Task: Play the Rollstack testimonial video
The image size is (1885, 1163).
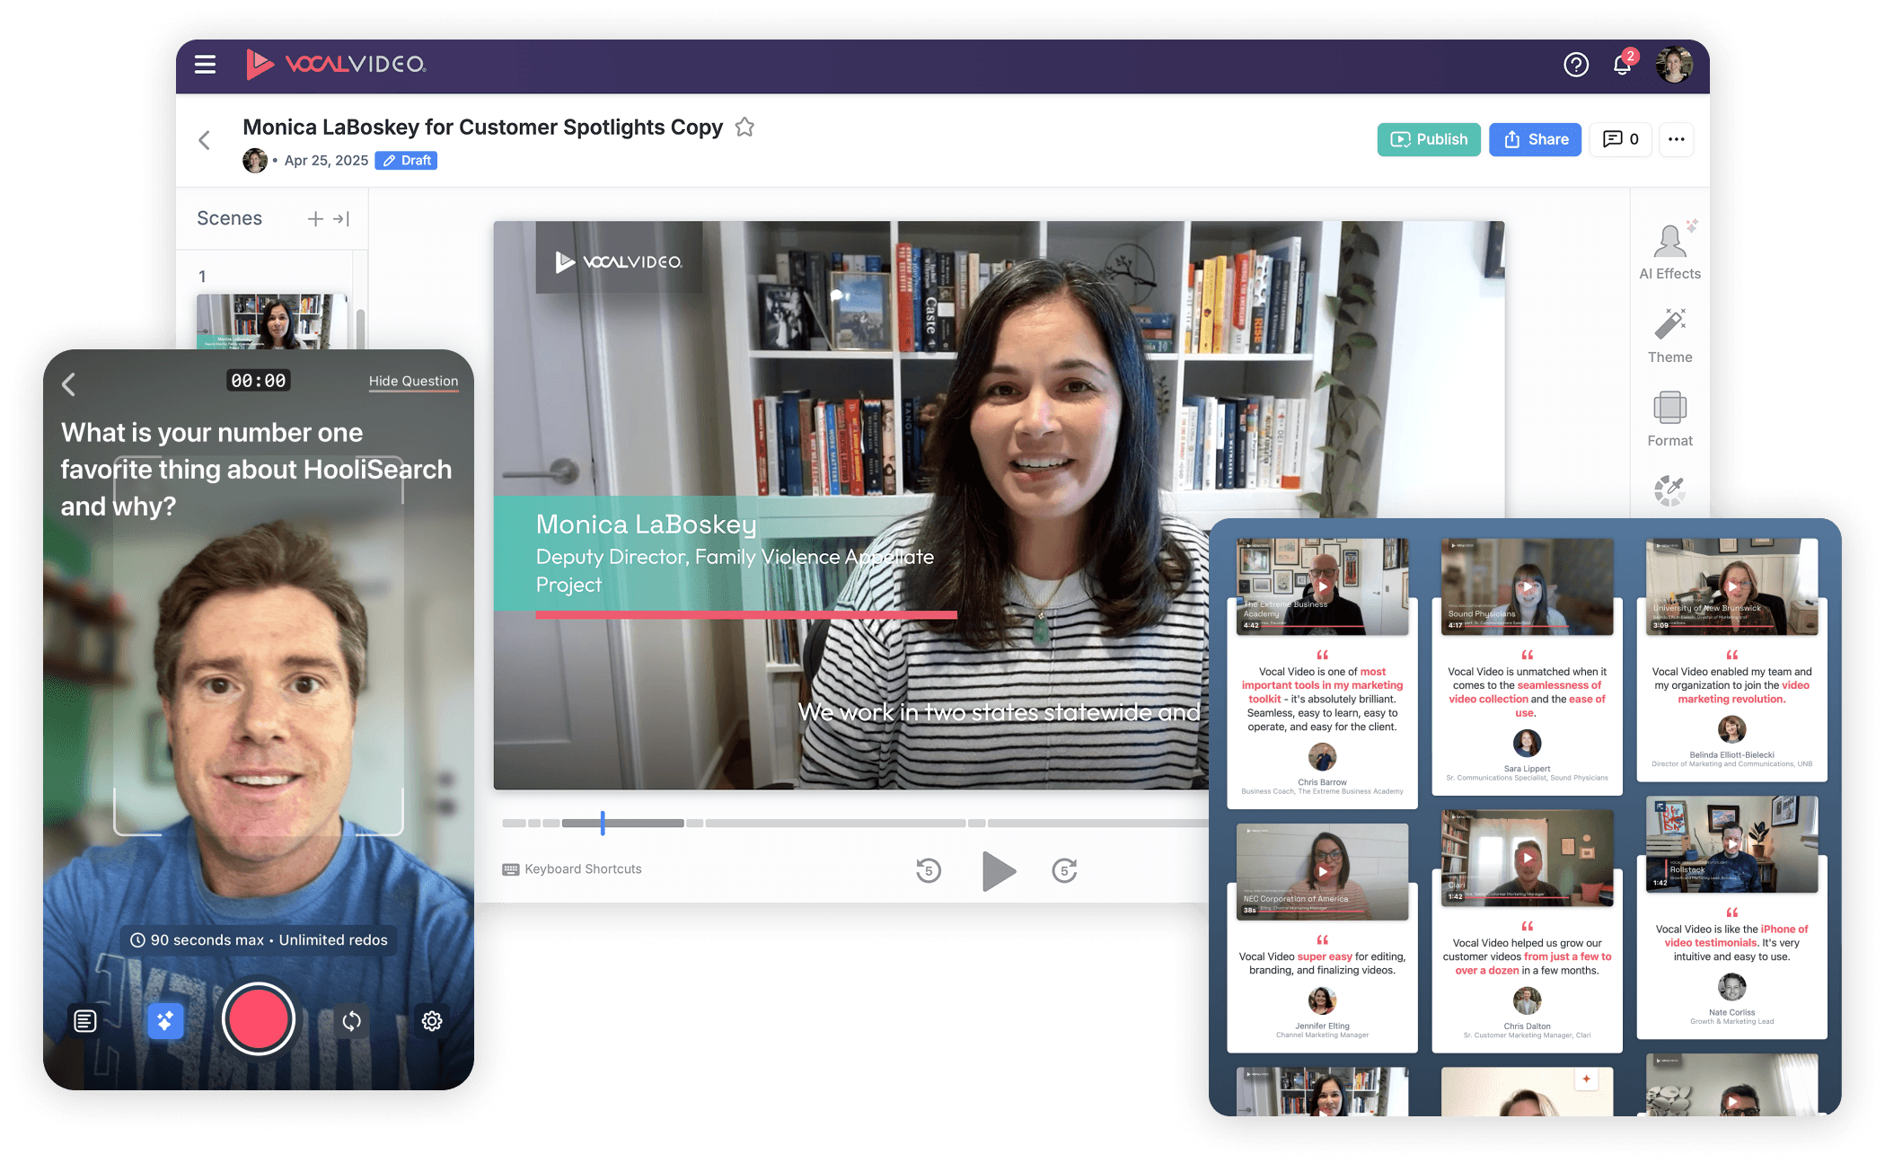Action: pyautogui.click(x=1731, y=844)
